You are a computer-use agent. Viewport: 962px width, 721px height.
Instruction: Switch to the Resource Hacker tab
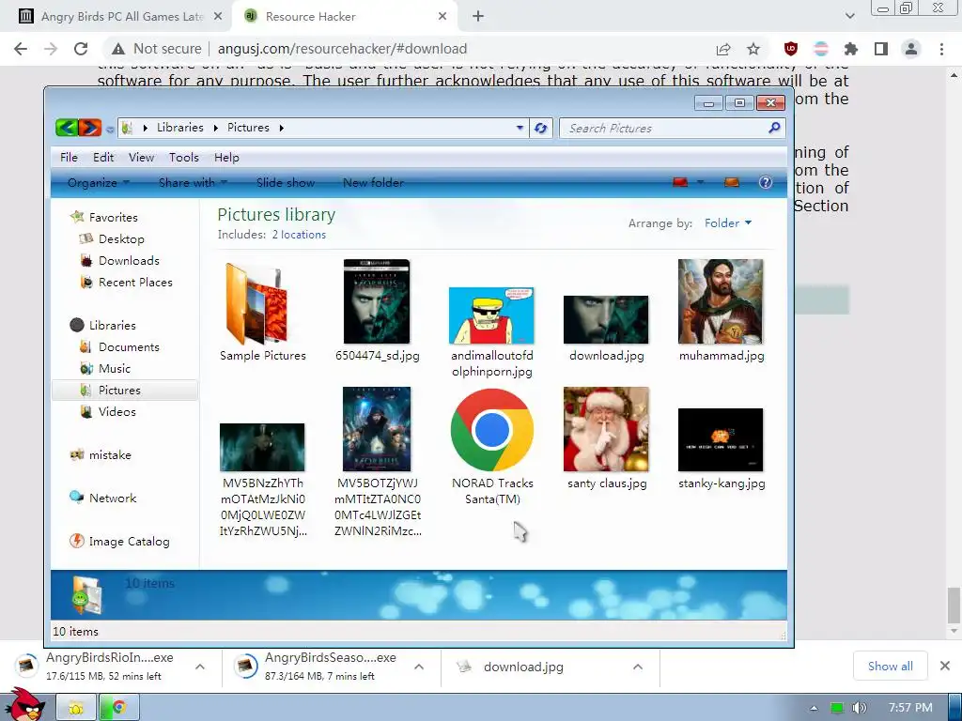click(344, 17)
